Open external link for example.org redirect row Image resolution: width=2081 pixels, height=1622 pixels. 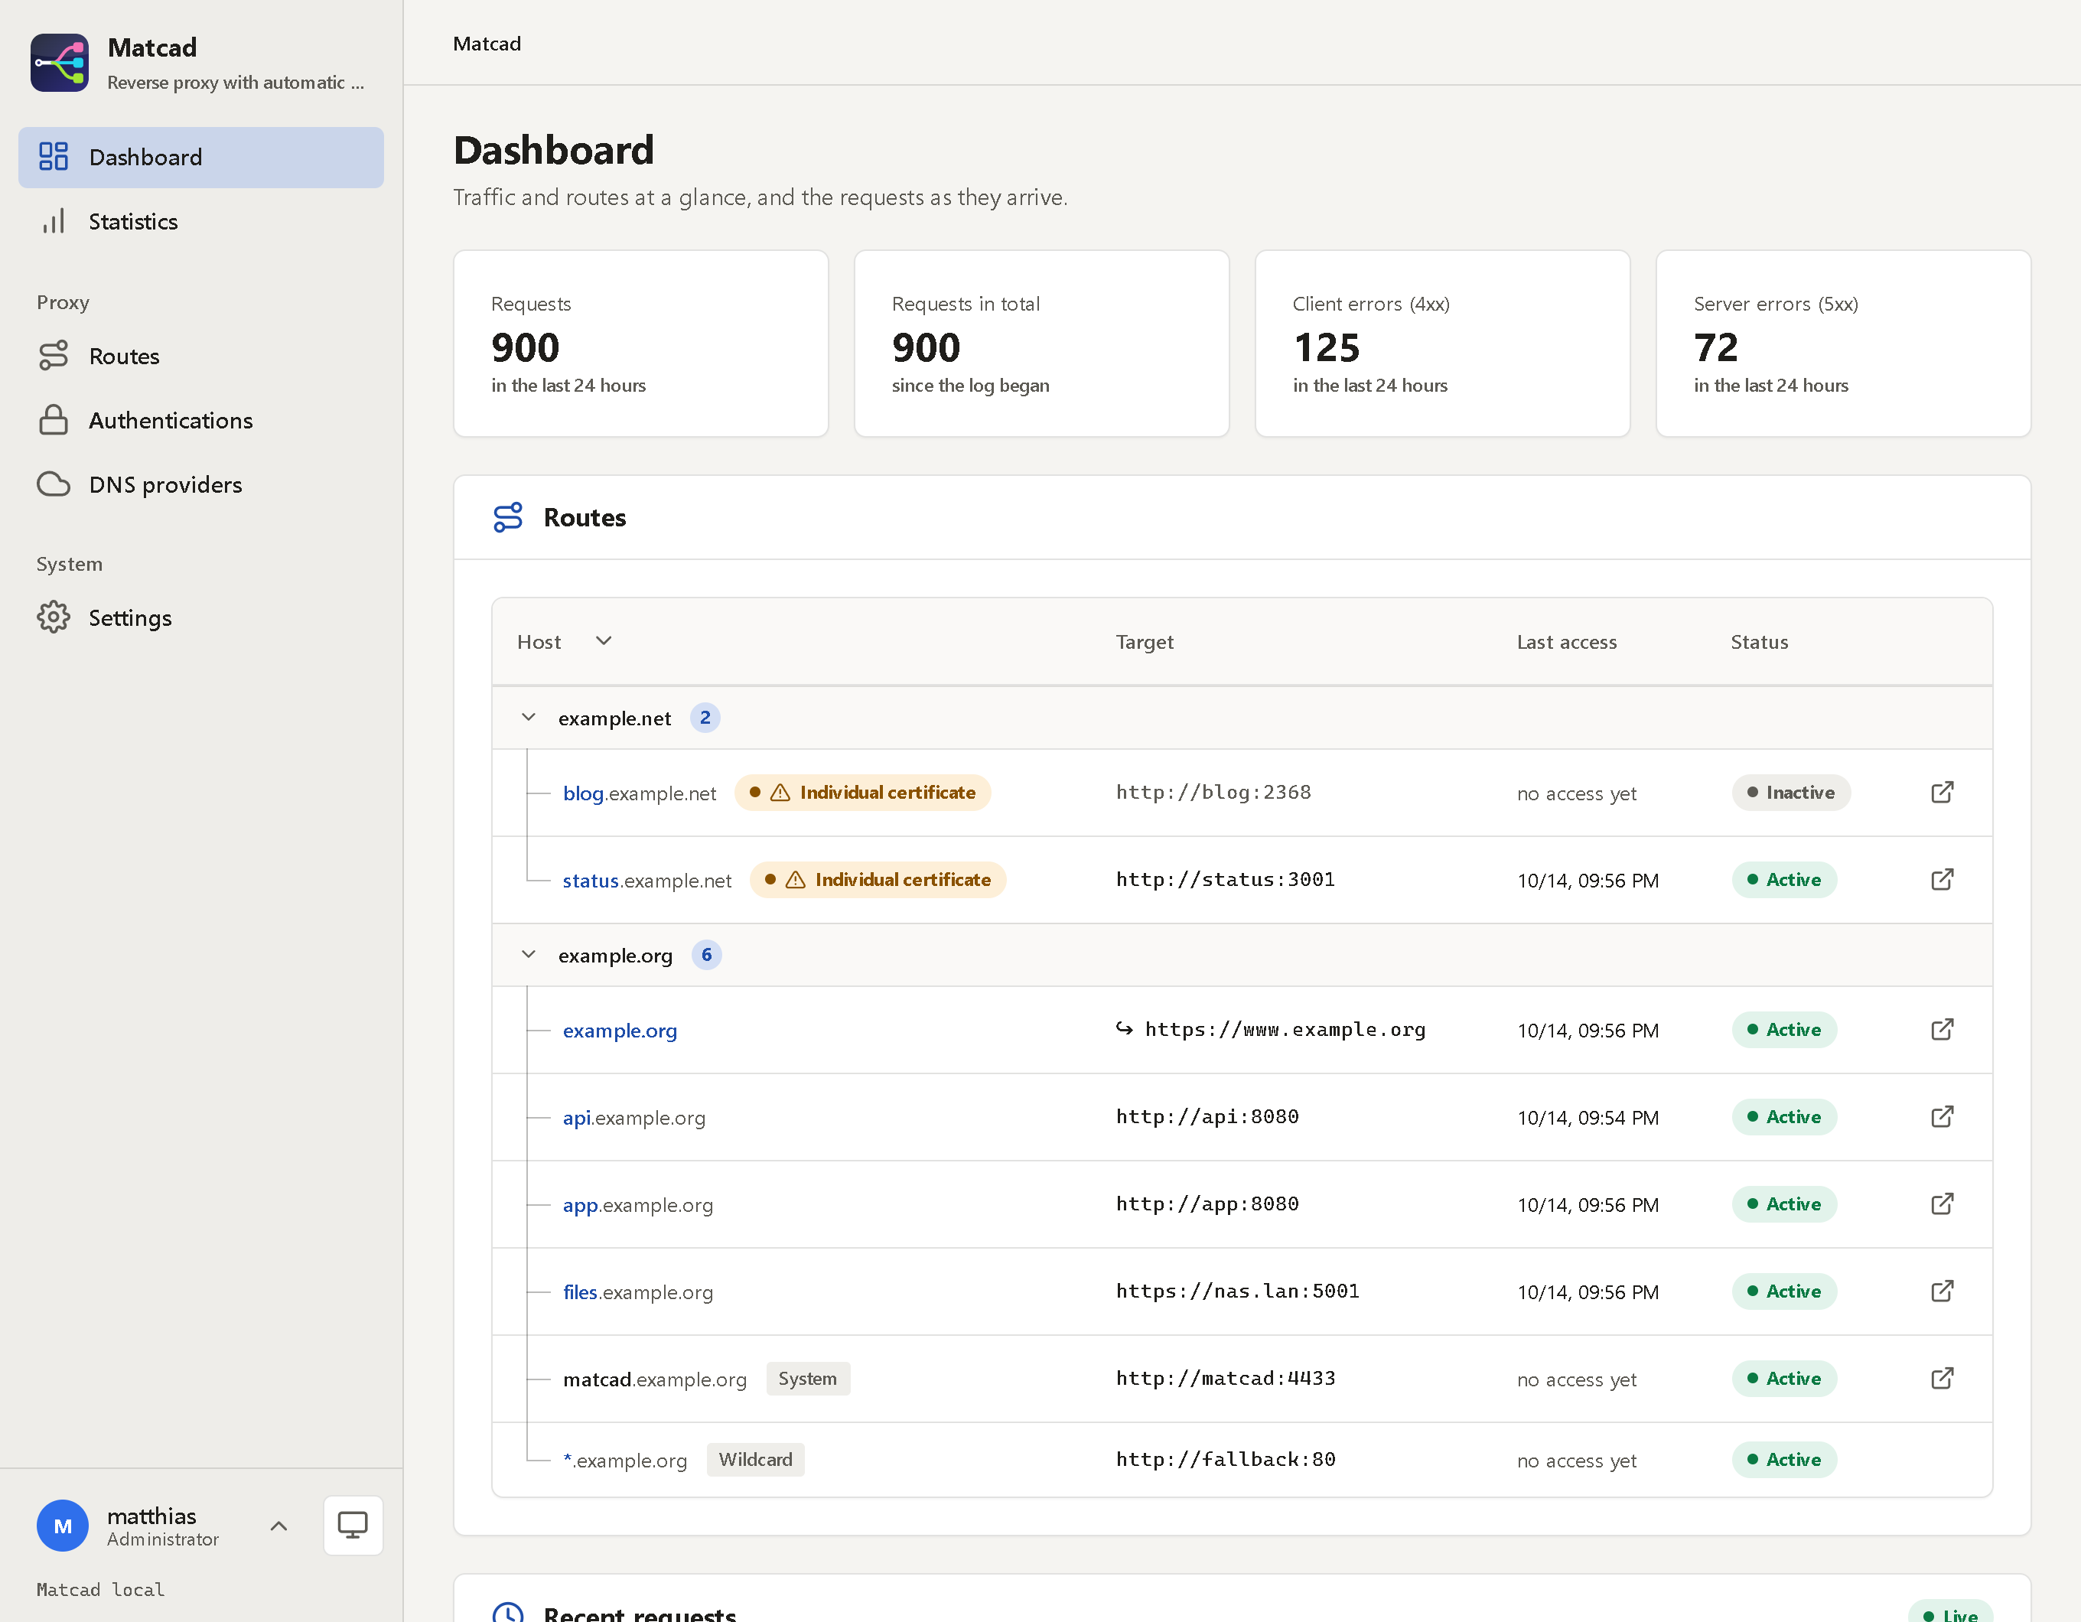[1942, 1029]
